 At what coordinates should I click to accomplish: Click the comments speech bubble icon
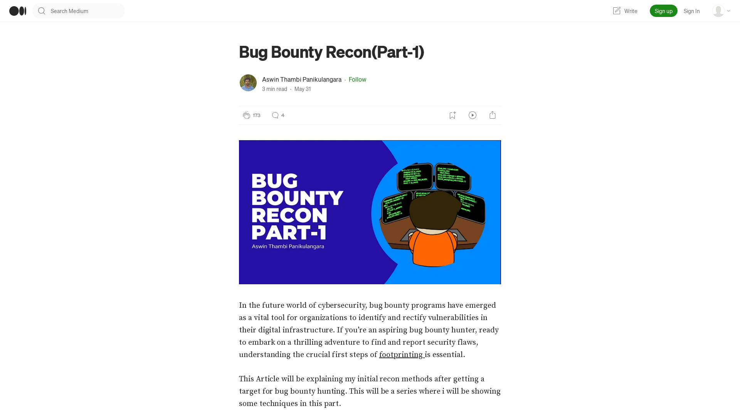pos(275,115)
